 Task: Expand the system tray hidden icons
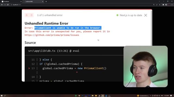point(151,96)
